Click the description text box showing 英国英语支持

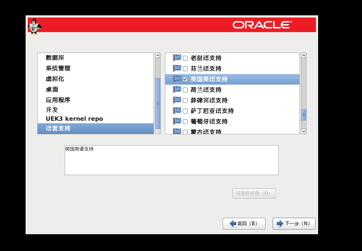coord(171,160)
